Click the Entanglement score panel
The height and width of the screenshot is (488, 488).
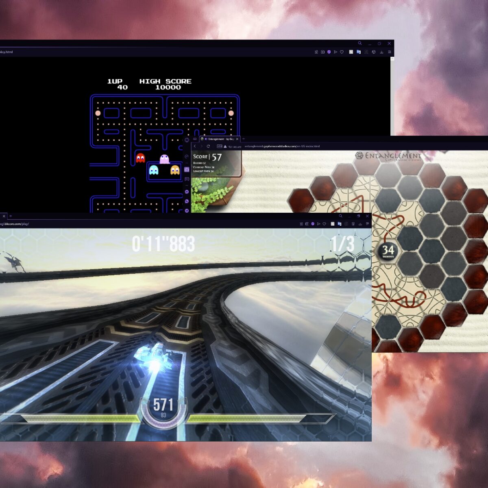point(216,163)
